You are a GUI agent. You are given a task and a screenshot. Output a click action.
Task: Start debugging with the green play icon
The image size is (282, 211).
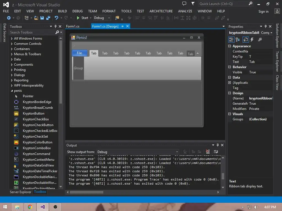[78, 18]
